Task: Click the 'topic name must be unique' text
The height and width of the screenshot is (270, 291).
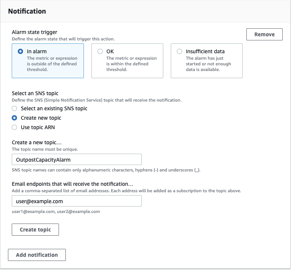Action: (x=45, y=149)
